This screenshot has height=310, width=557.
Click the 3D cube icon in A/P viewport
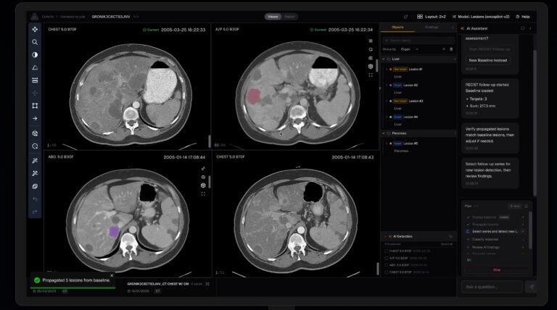pos(371,67)
